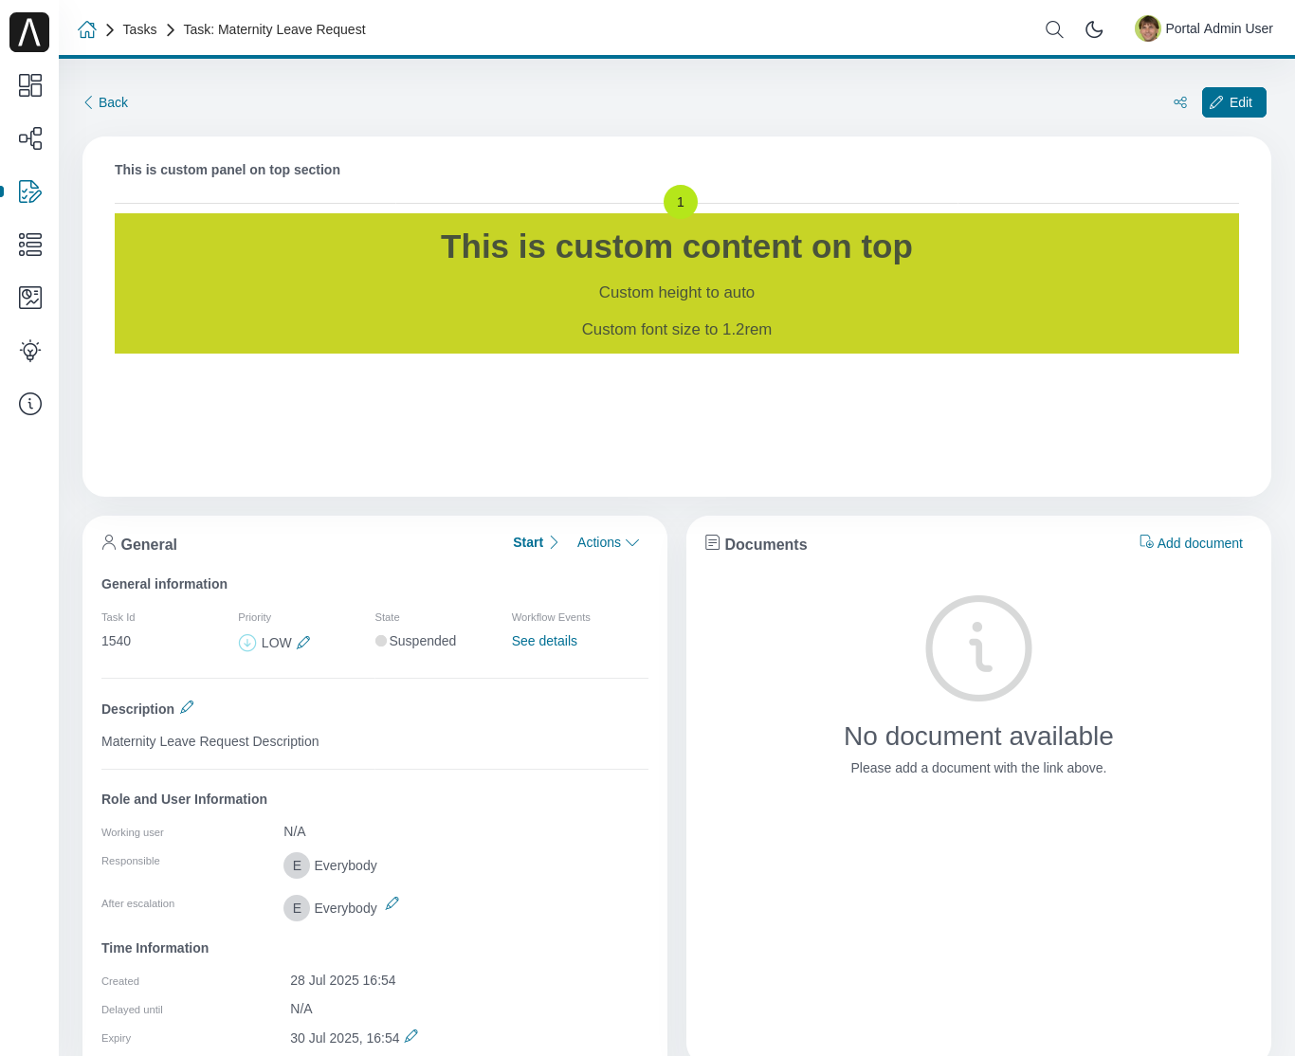This screenshot has width=1295, height=1056.
Task: Select the Tasks sidebar icon
Action: (29, 191)
